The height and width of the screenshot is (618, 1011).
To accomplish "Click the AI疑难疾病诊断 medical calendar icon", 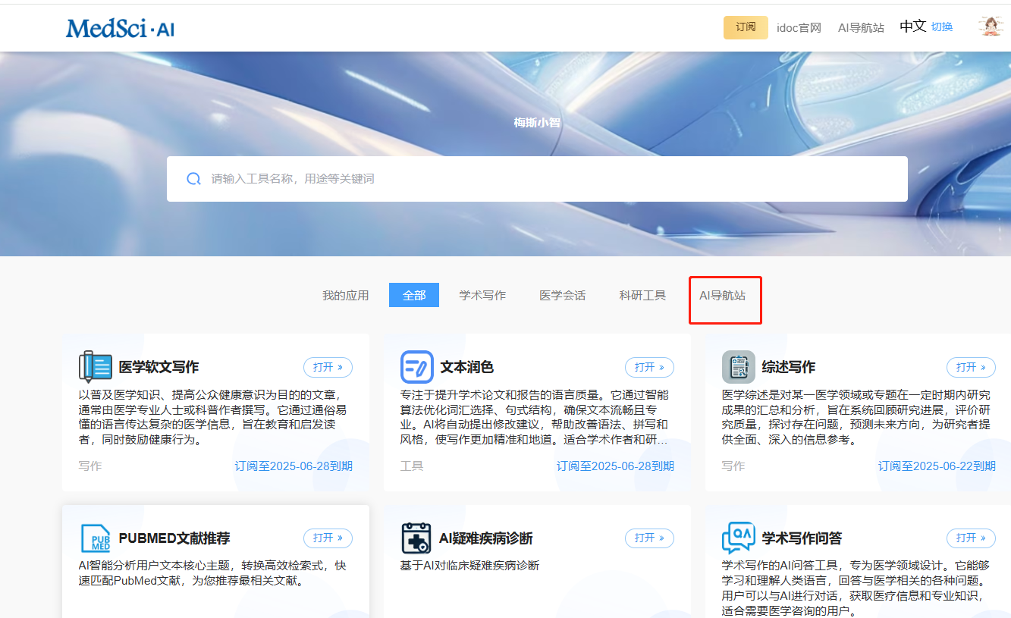I will coord(416,538).
